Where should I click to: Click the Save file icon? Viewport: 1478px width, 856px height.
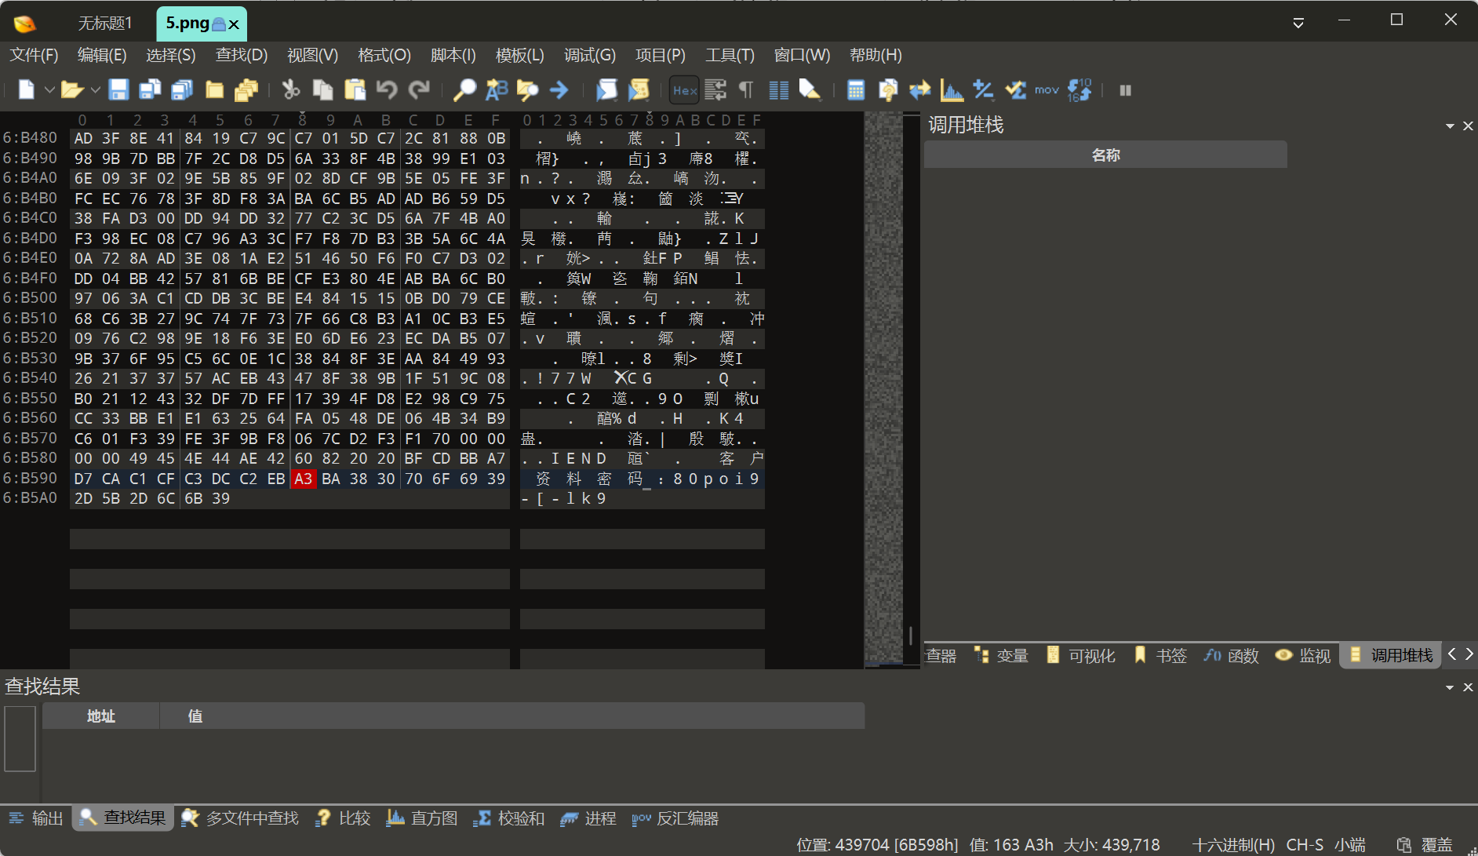[x=118, y=90]
